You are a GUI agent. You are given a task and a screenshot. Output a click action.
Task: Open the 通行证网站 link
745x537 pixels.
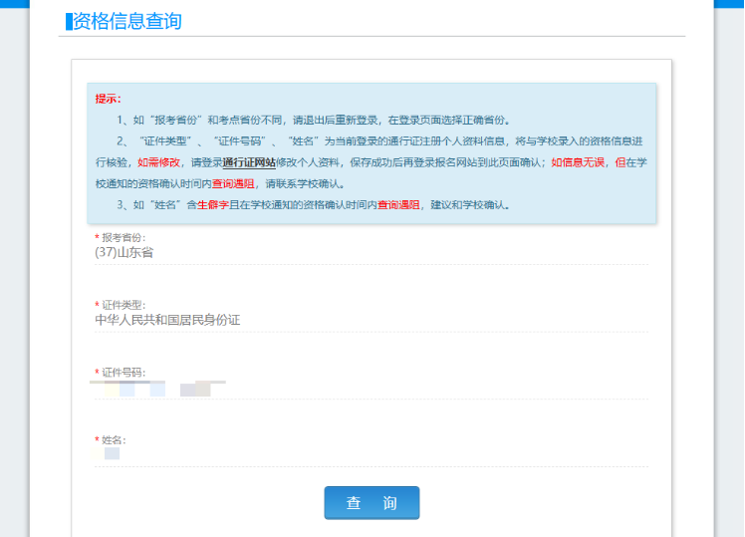pyautogui.click(x=248, y=162)
